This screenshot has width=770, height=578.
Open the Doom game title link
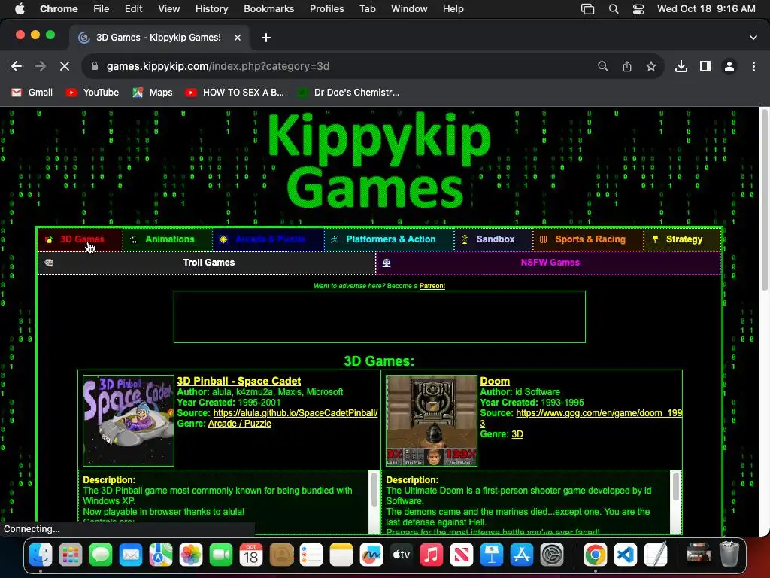coord(495,381)
